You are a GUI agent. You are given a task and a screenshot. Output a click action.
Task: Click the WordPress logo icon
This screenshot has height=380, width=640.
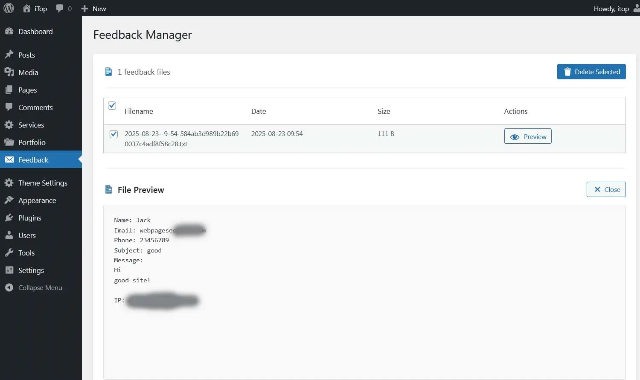pos(9,8)
